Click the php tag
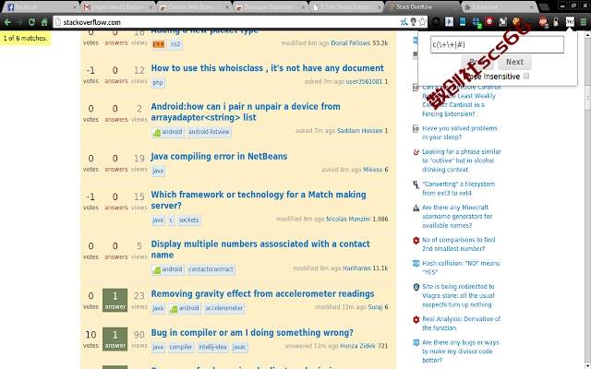This screenshot has width=591, height=369. click(158, 82)
